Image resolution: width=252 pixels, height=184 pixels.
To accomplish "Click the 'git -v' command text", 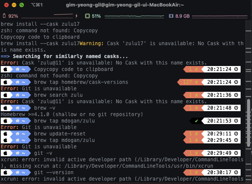I will point(43,153).
